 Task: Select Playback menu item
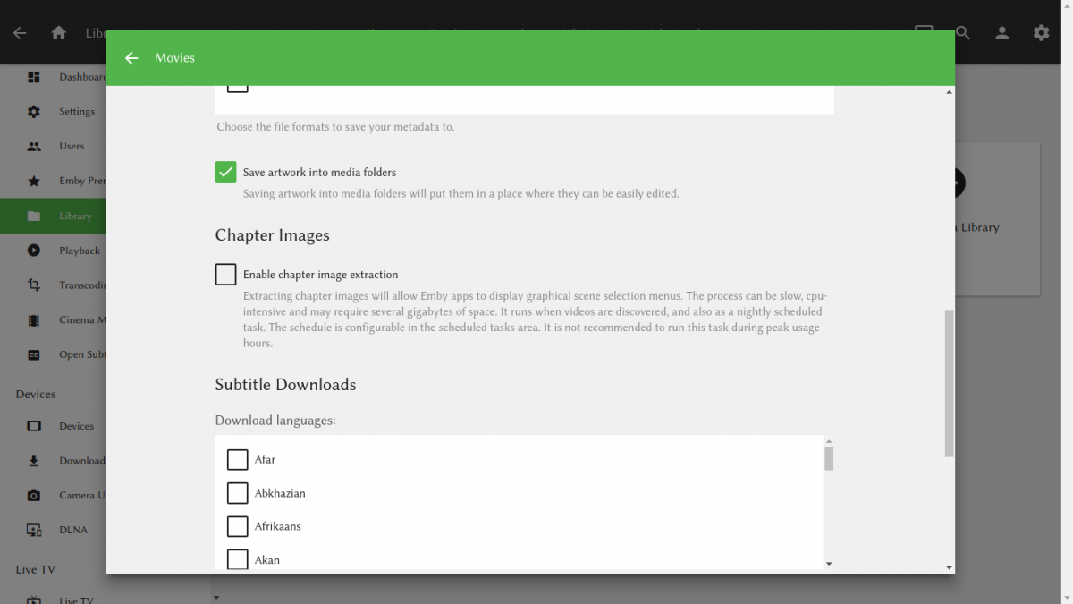[x=54, y=251]
